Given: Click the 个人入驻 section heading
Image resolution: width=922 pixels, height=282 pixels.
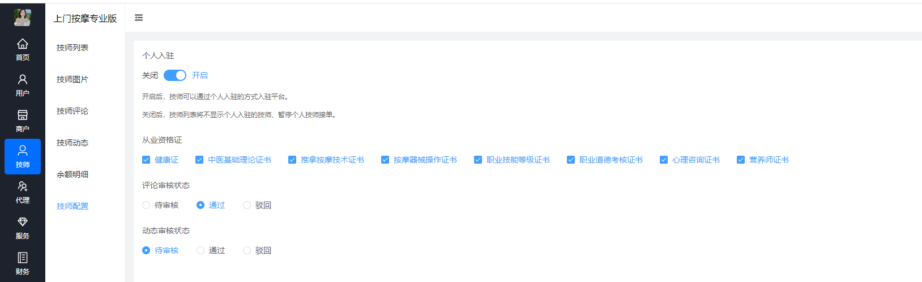Looking at the screenshot, I should coord(158,55).
